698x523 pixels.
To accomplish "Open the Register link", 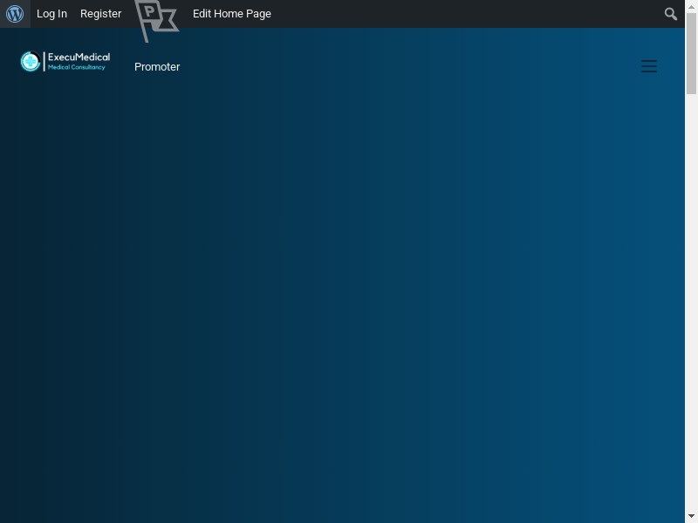I will coord(100,14).
